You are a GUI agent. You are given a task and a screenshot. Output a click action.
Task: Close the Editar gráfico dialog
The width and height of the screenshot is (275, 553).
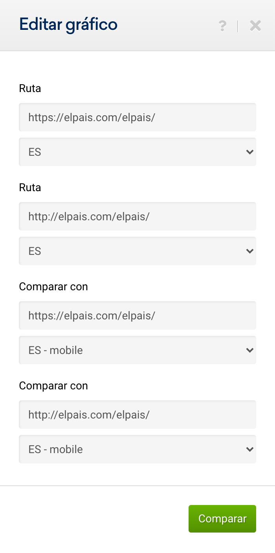pyautogui.click(x=255, y=26)
